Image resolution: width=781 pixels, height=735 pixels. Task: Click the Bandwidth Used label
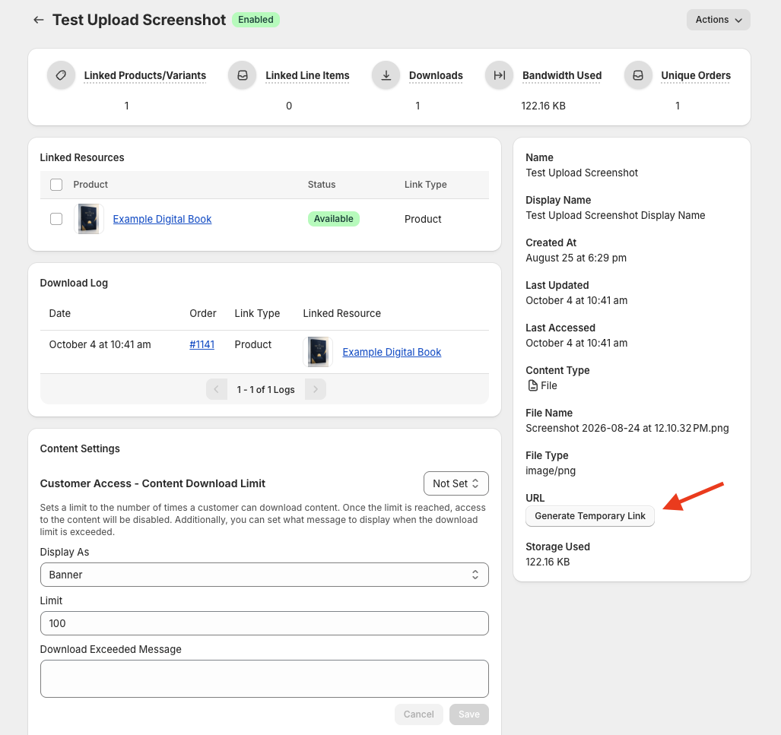[562, 75]
